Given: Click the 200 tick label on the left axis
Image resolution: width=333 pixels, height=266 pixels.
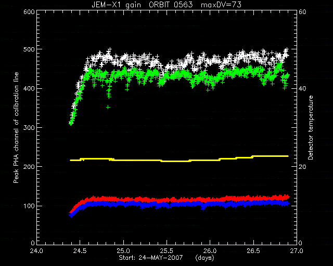Looking at the screenshot, I should point(29,167).
